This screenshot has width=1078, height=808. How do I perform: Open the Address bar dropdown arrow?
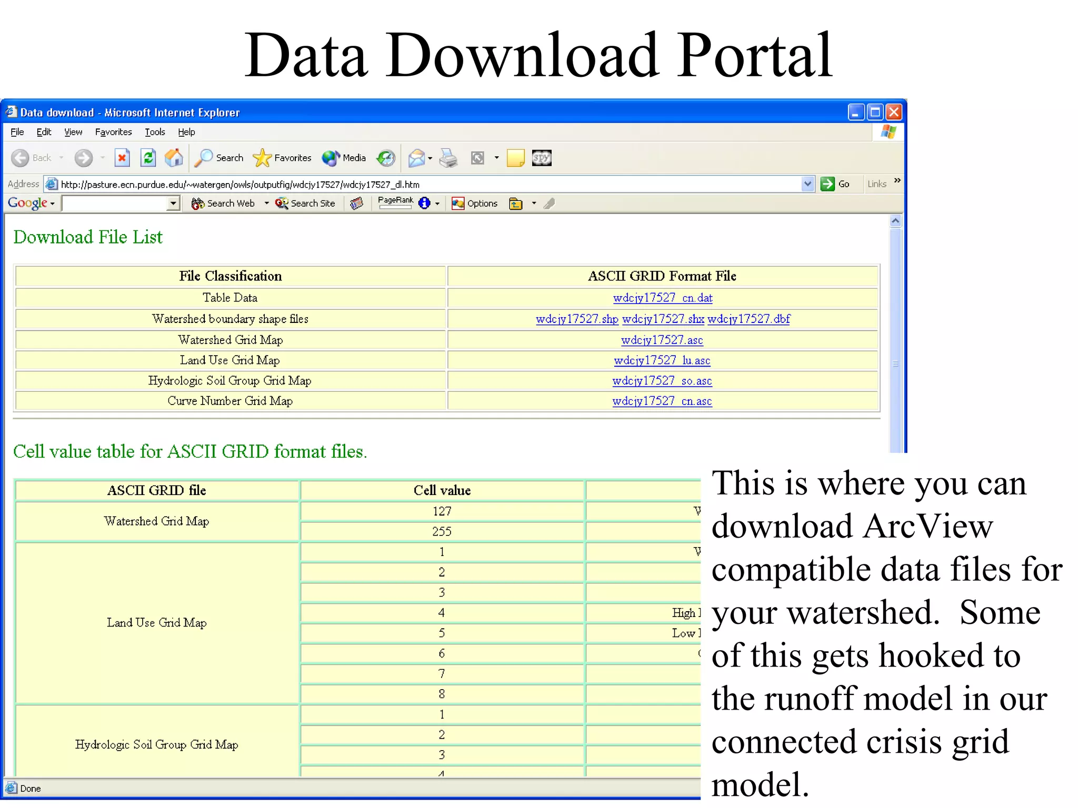click(x=807, y=184)
